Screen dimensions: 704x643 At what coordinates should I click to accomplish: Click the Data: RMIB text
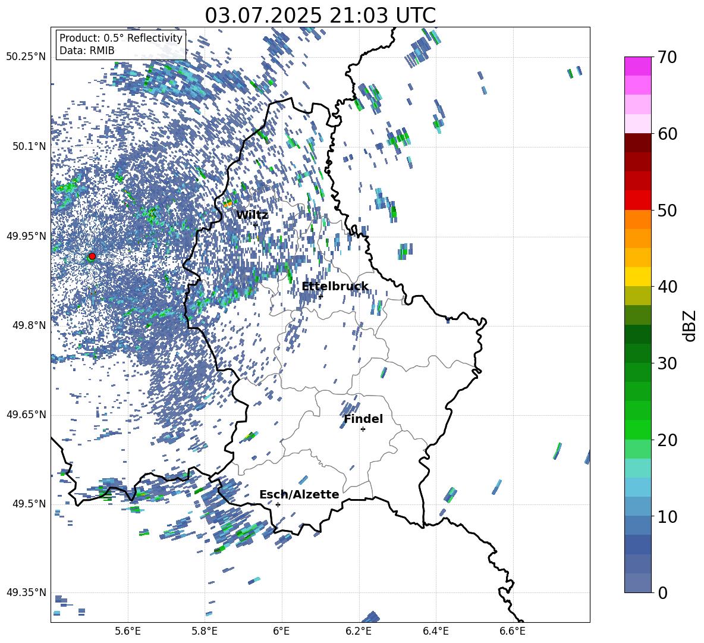[x=87, y=51]
